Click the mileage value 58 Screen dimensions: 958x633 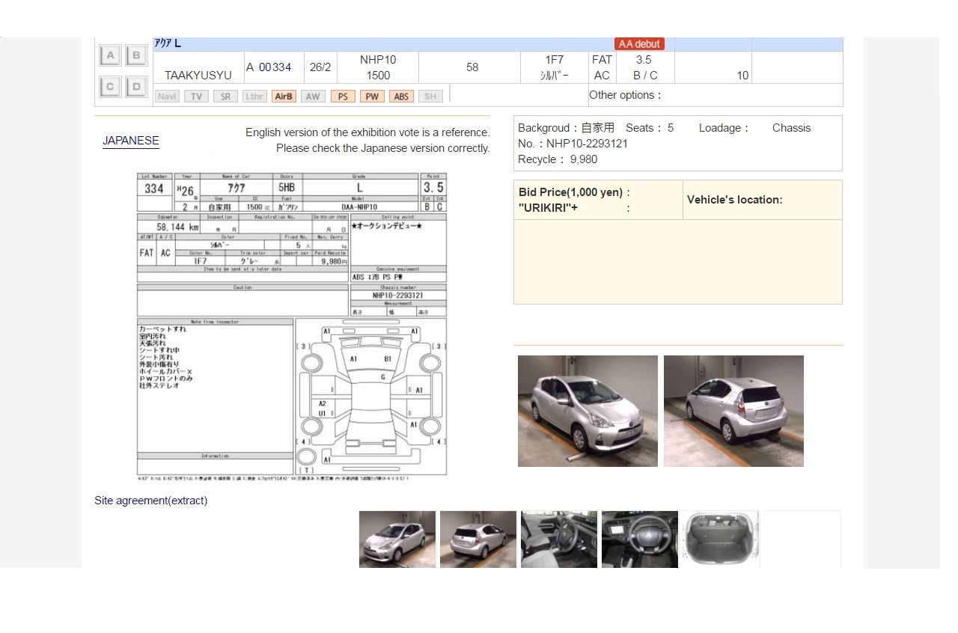click(472, 67)
